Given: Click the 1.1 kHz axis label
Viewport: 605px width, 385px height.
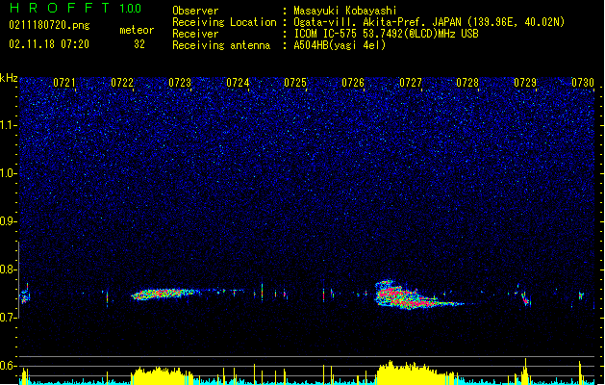Looking at the screenshot, I should click(x=9, y=125).
